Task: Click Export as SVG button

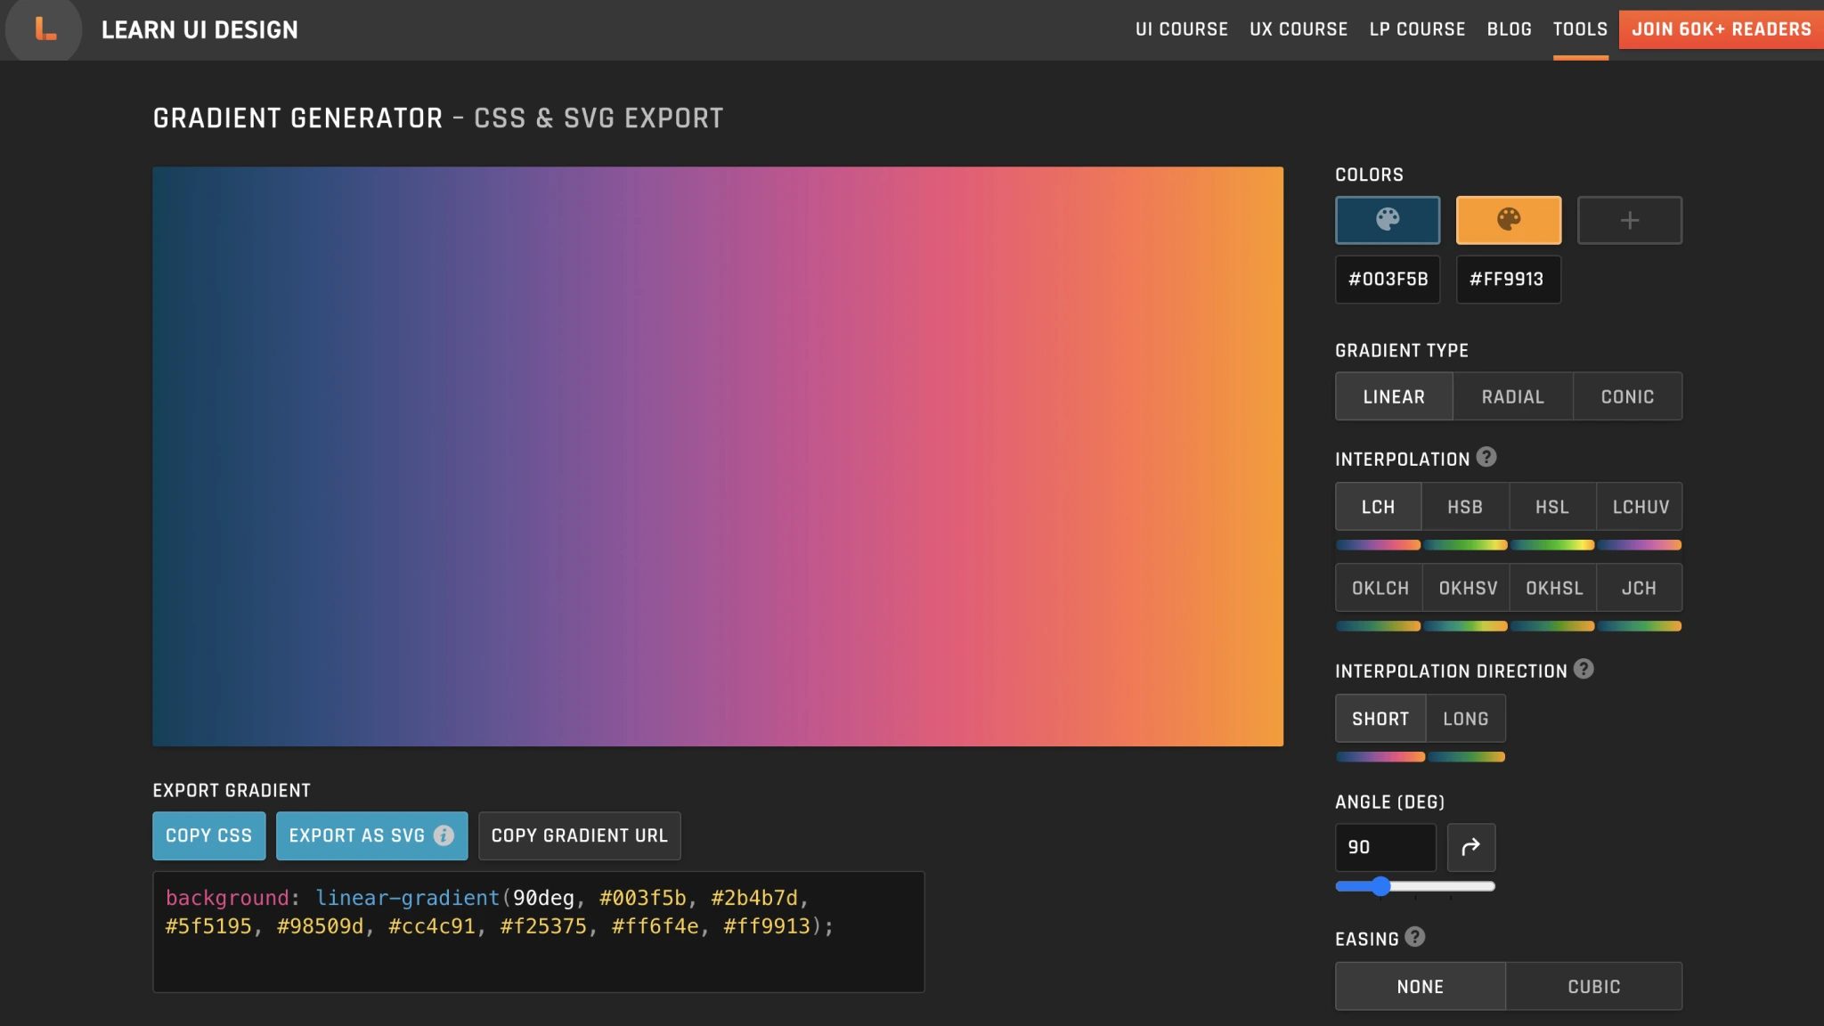Action: [x=371, y=835]
